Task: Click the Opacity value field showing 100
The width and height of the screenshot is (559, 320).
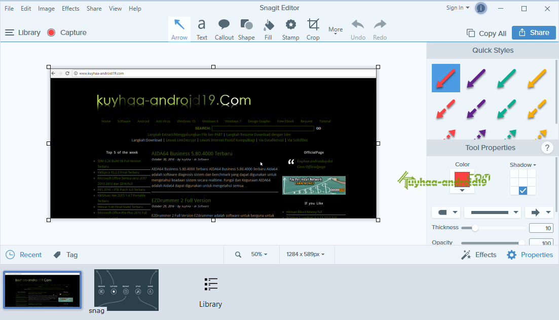Action: pos(541,242)
